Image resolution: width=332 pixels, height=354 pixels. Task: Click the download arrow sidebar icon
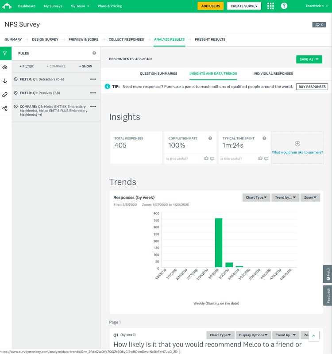(5, 81)
